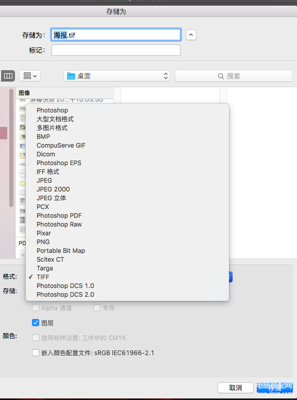Open the group arrangement dropdown

(30, 76)
